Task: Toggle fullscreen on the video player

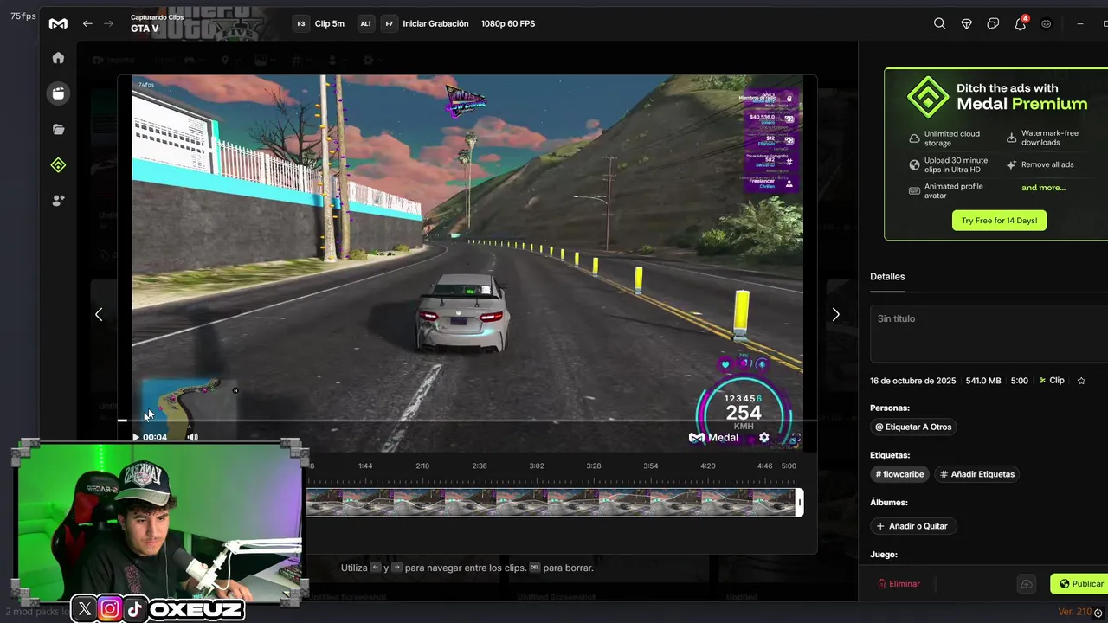Action: coord(796,438)
